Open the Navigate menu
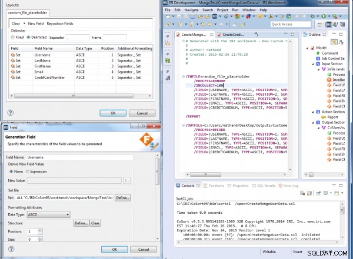This screenshot has width=353, height=259. pos(191,10)
